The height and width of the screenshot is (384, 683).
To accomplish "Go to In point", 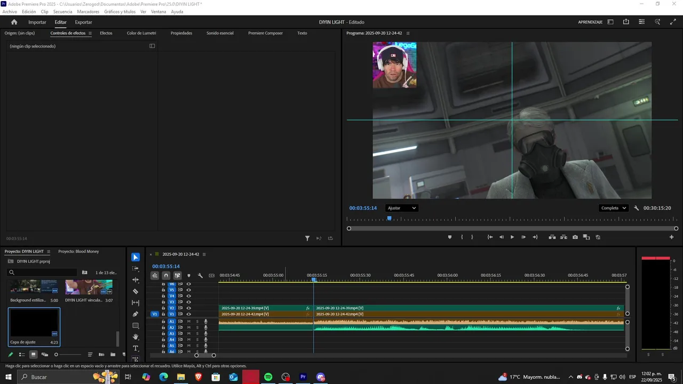I will [x=490, y=237].
